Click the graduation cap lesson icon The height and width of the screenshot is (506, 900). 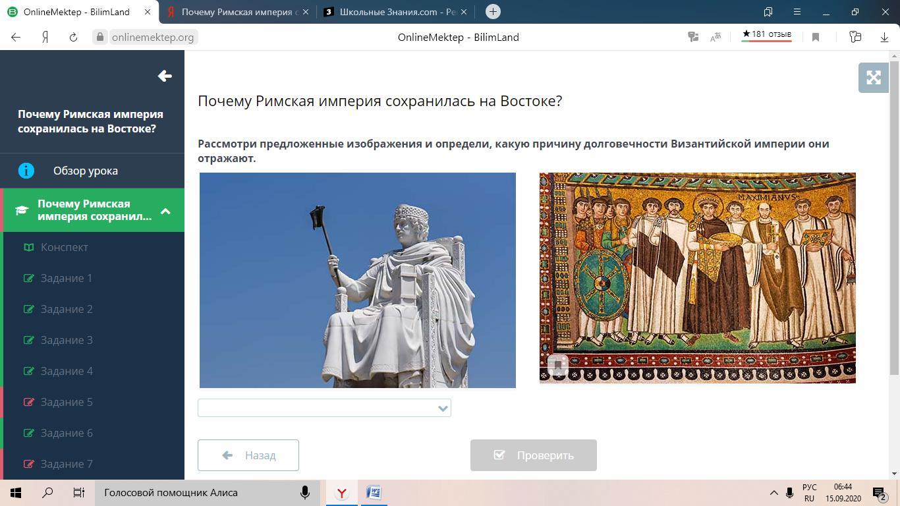22,210
